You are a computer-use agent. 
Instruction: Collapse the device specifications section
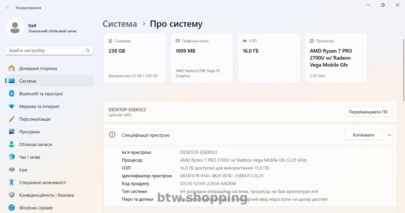(389, 135)
